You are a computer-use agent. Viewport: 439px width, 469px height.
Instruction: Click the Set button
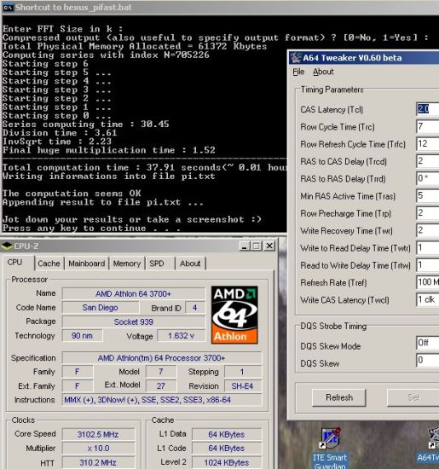click(x=413, y=397)
